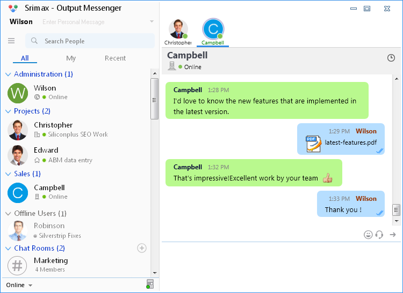Click Wilson's green W avatar
This screenshot has width=403, height=293.
tap(18, 93)
